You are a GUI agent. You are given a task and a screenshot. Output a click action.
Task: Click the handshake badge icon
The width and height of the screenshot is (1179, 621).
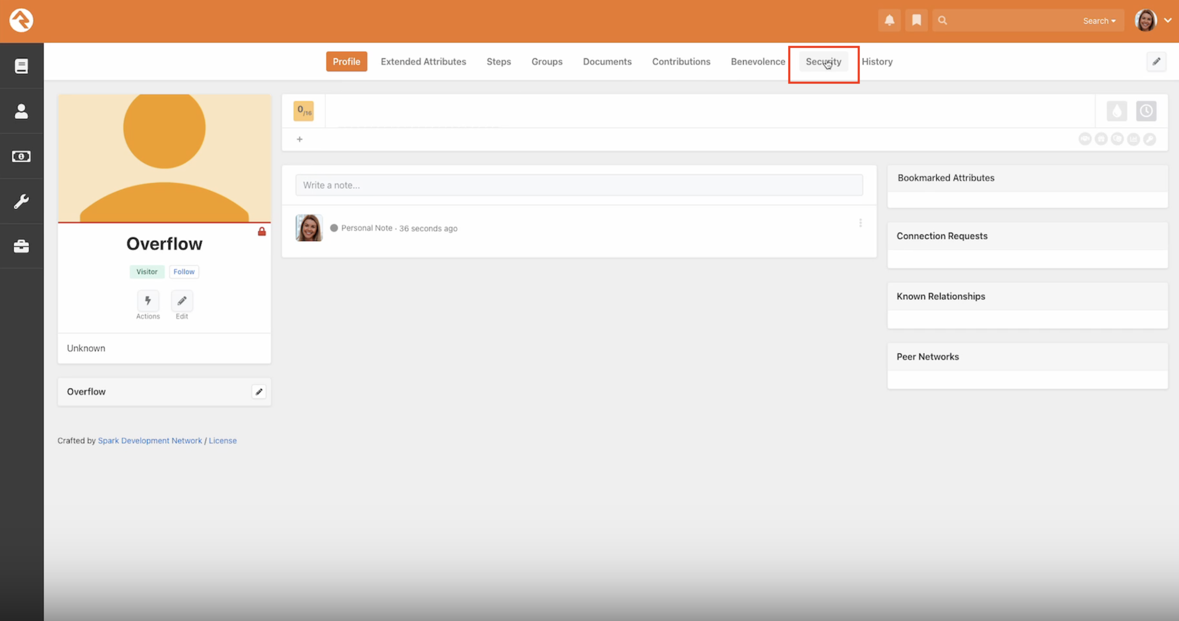[1085, 139]
